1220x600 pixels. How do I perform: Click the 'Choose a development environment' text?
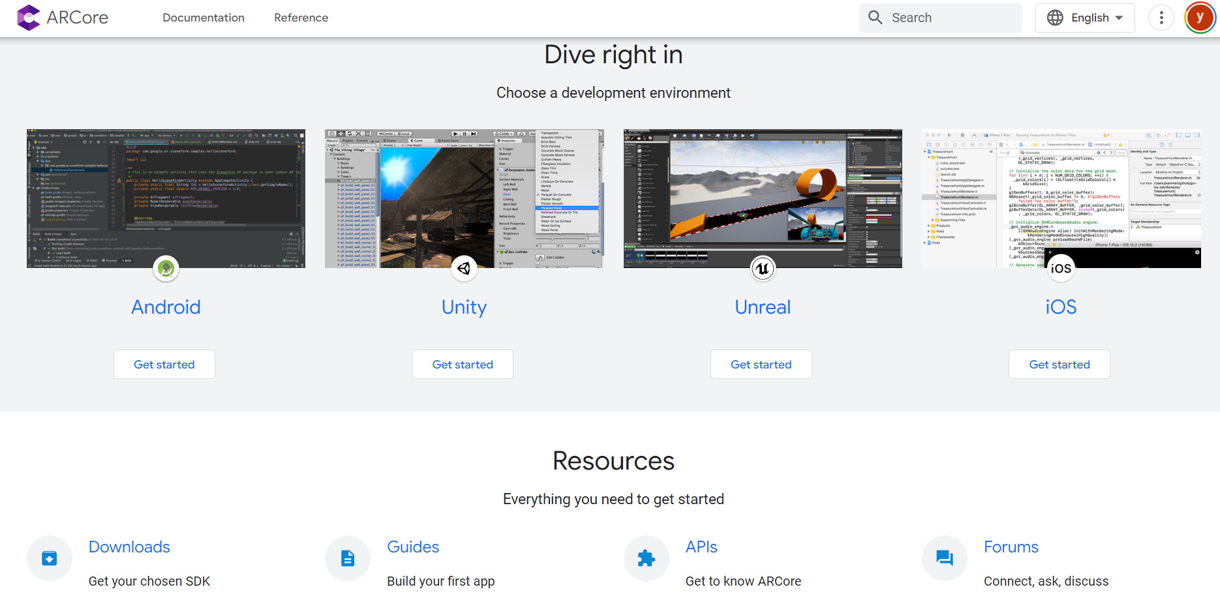click(613, 93)
